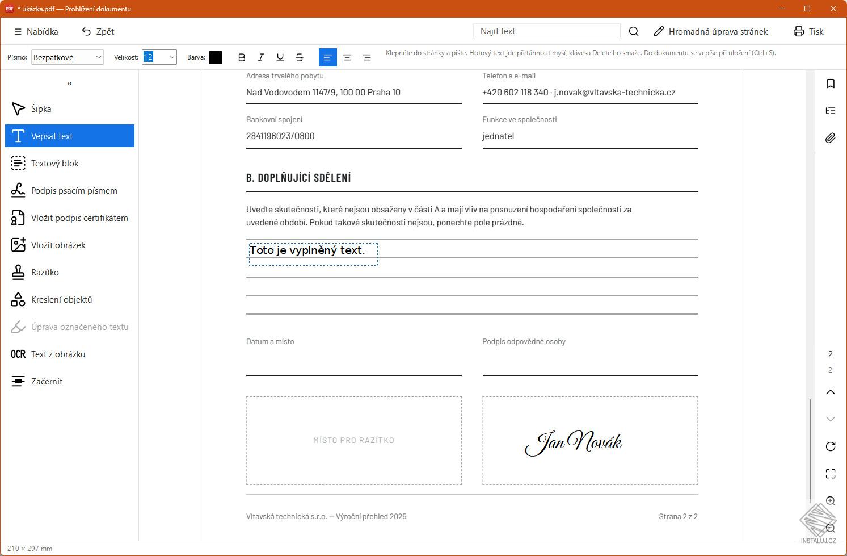Switch to fullscreen view

831,474
